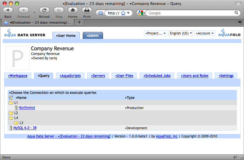This screenshot has width=244, height=160.
Task: Print the page using Print icon
Action: coord(87,10)
